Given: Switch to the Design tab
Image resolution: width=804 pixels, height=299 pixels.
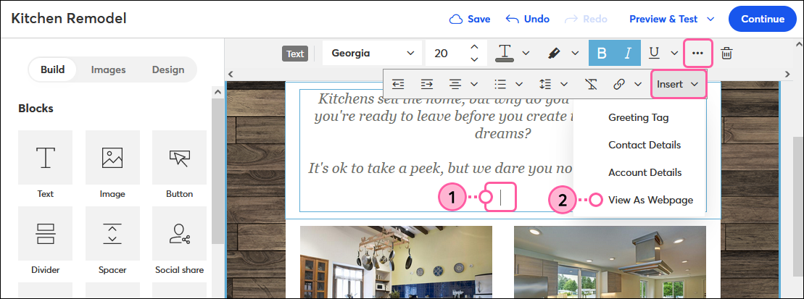Looking at the screenshot, I should click(168, 70).
